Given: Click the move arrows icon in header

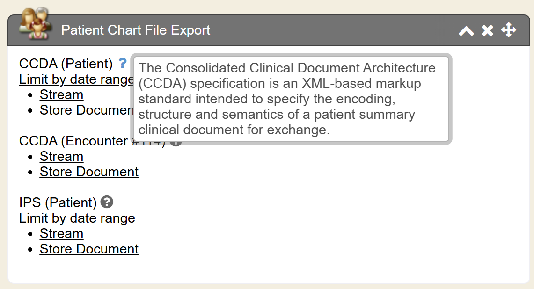Looking at the screenshot, I should coord(508,30).
